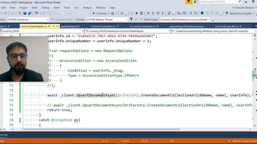Open the Cosmos_CRUD project navigation dropdown

coord(83,31)
